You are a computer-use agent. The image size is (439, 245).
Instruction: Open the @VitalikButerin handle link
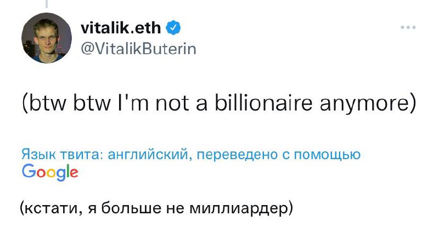click(138, 49)
